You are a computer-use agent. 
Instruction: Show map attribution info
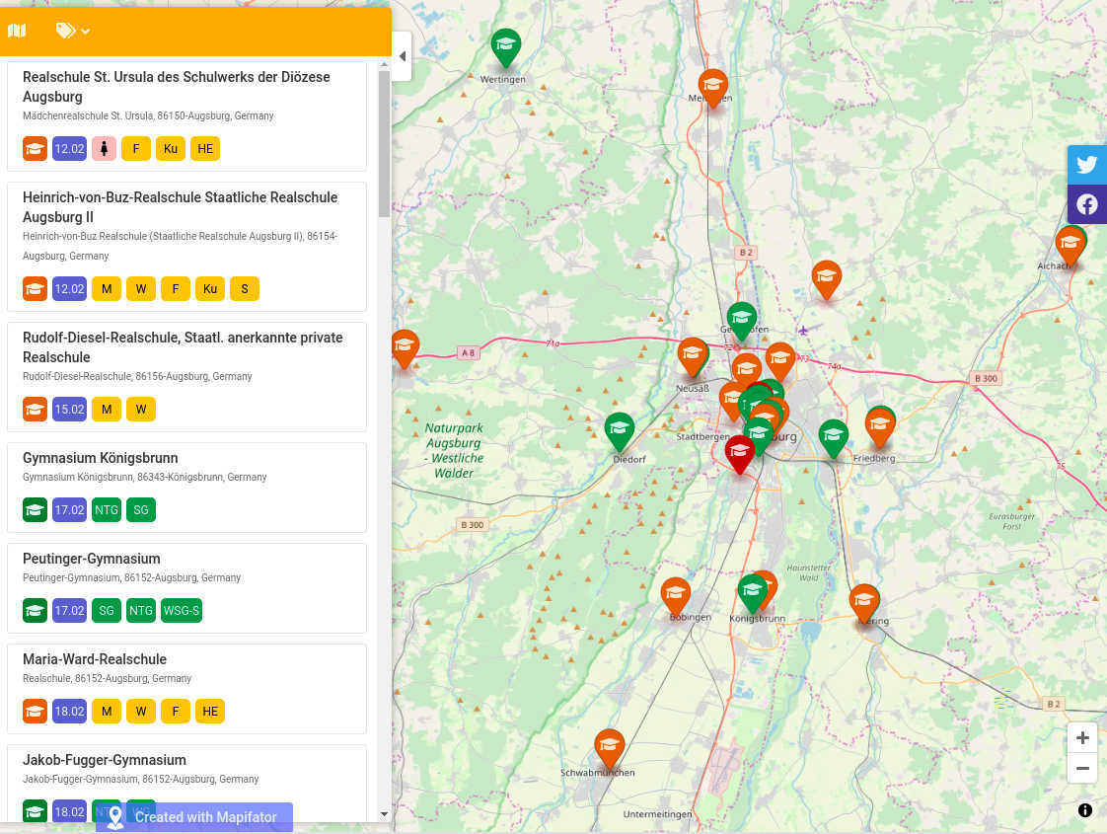[1085, 810]
